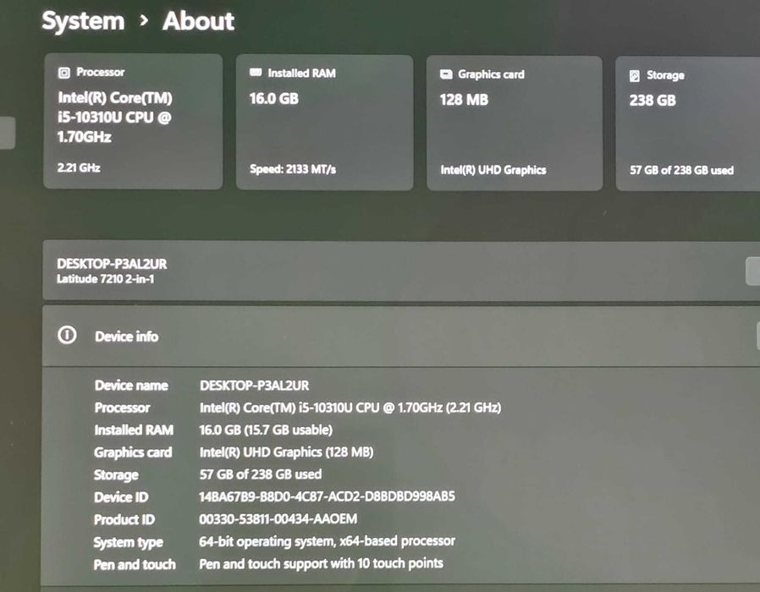Click the Storage row label in Device info
Screen dimensions: 760x592
coord(116,475)
